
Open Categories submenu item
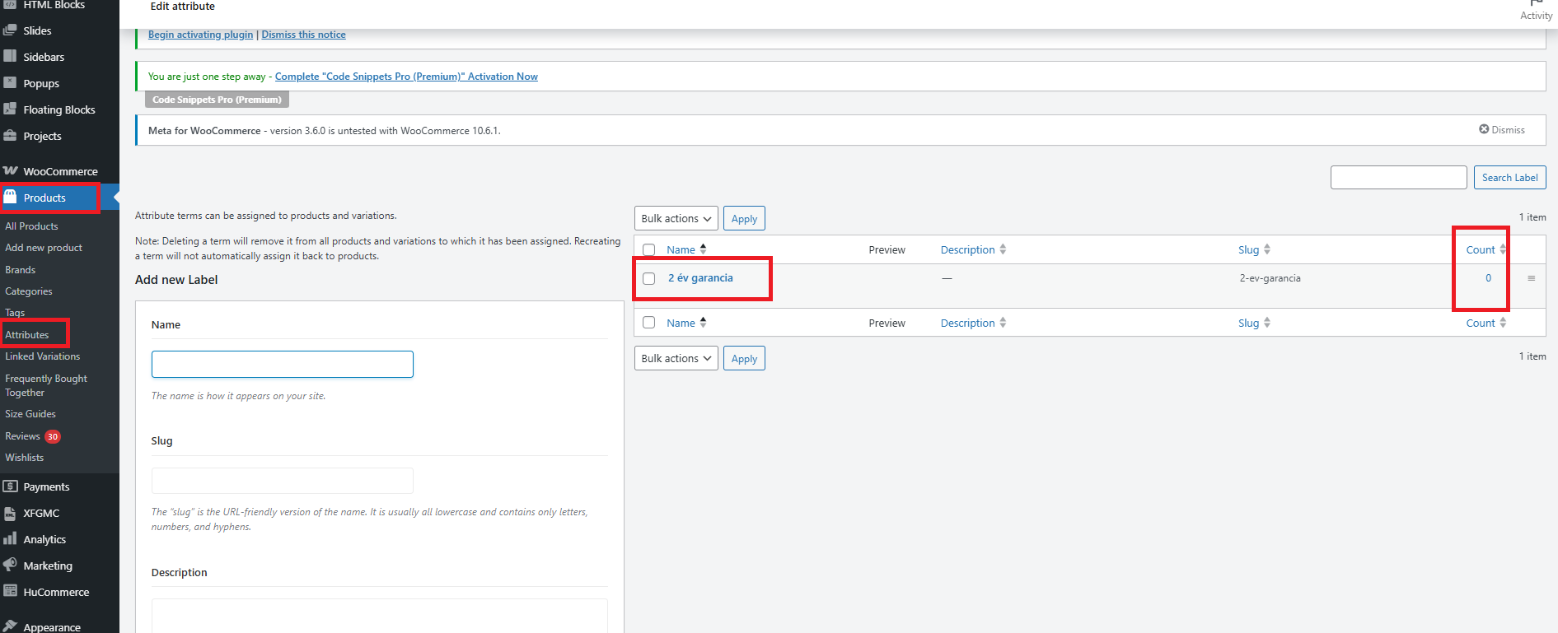(x=29, y=291)
